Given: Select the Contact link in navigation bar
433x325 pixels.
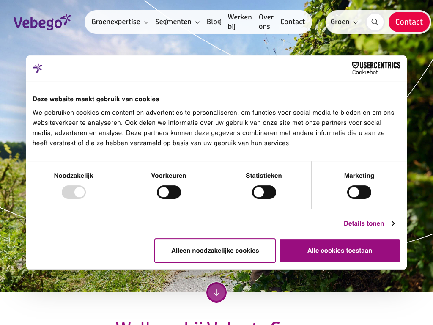Looking at the screenshot, I should [x=293, y=22].
